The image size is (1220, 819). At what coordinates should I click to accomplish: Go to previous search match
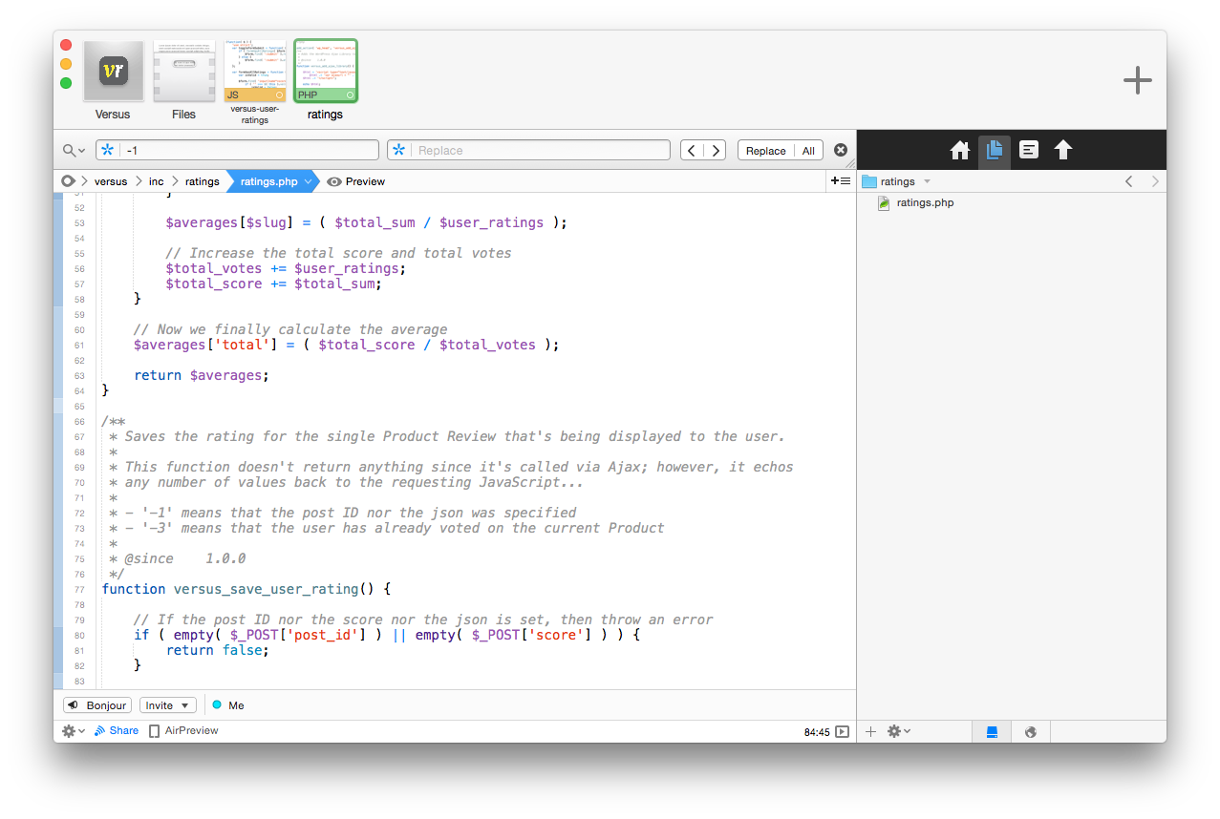[692, 151]
